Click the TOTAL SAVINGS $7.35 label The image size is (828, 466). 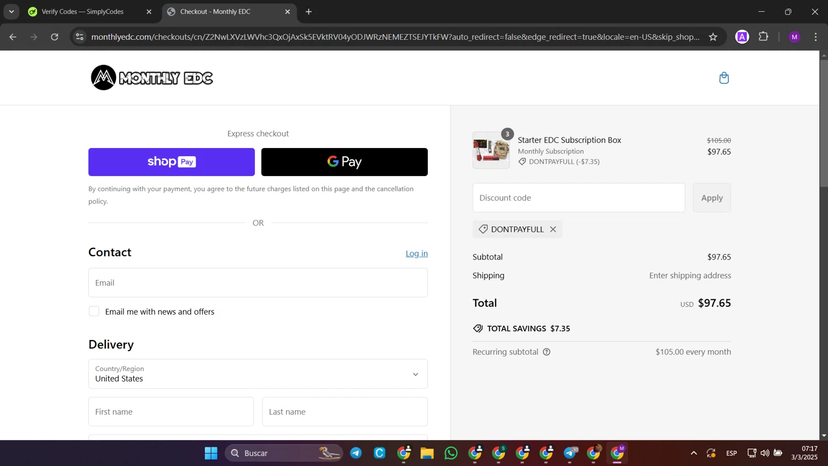point(529,329)
